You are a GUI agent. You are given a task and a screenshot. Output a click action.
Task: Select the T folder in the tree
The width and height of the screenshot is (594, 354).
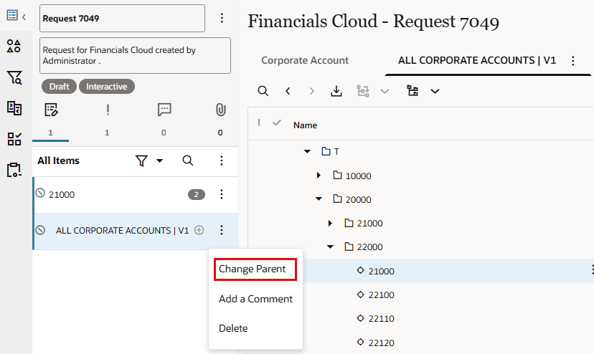click(x=330, y=152)
